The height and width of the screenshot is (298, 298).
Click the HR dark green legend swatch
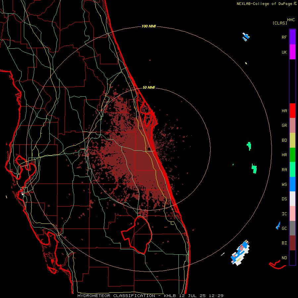(292, 155)
